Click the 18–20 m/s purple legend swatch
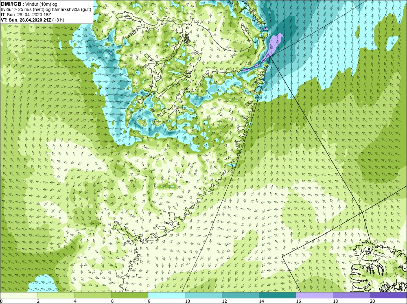 352,295
